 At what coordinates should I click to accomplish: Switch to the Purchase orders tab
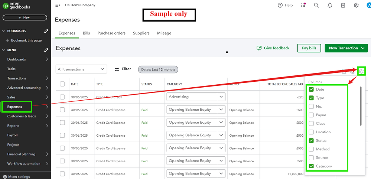[111, 33]
